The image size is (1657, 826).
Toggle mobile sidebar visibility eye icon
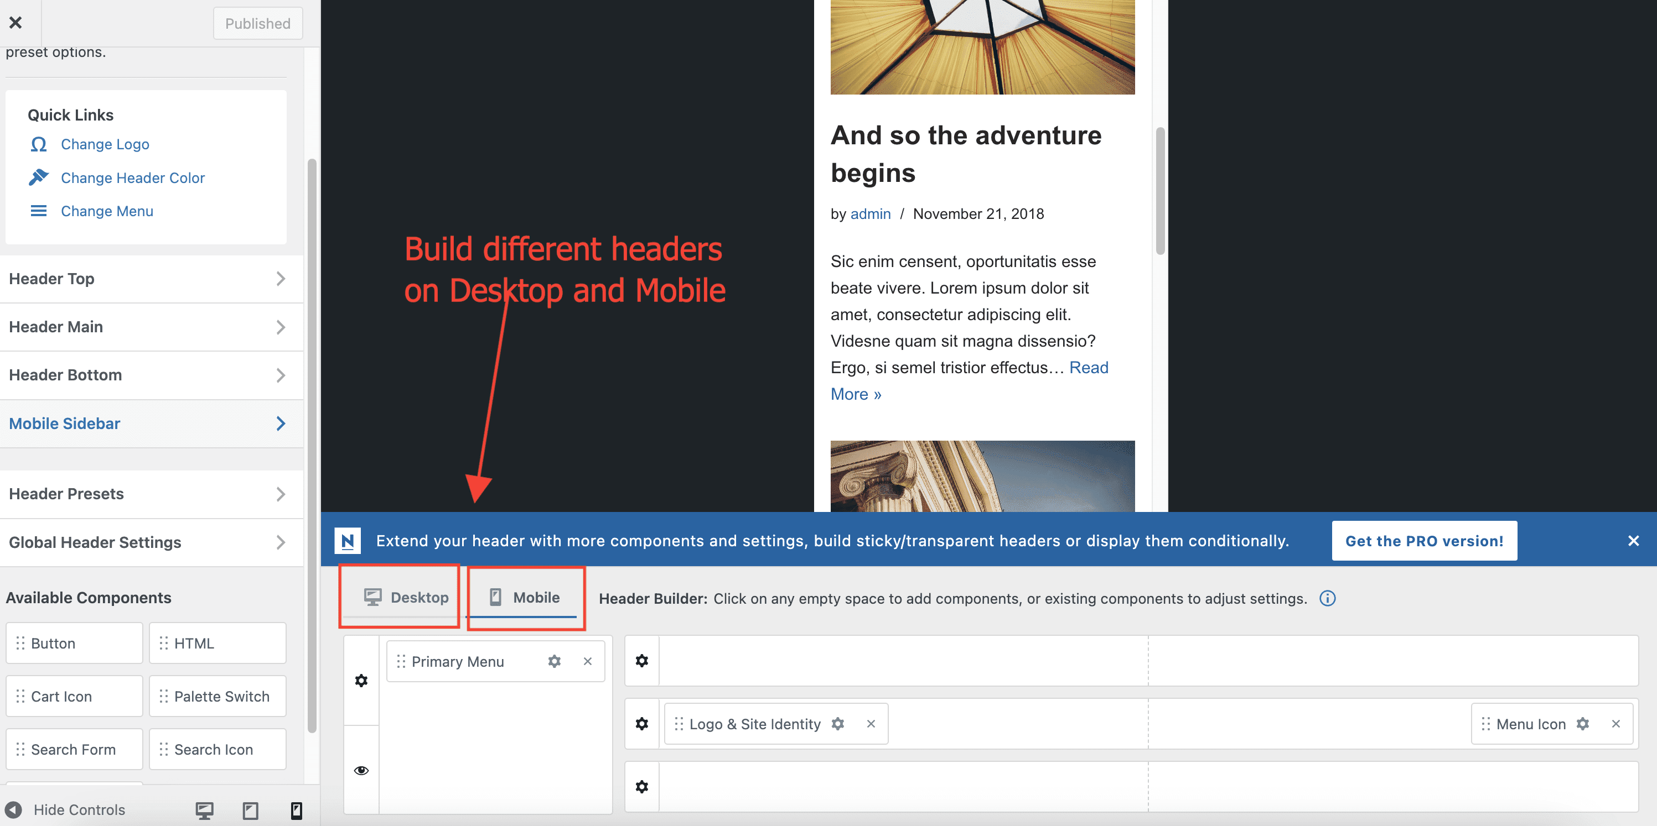tap(361, 770)
